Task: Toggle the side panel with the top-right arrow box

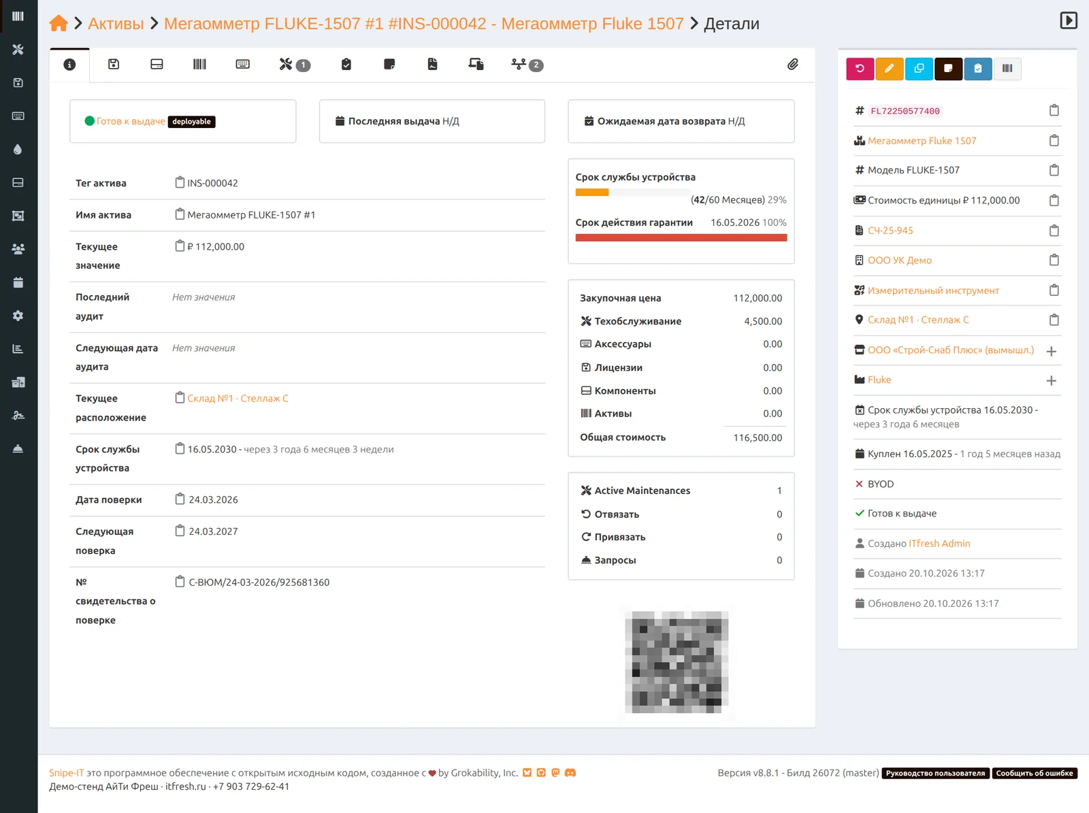Action: pyautogui.click(x=1069, y=20)
